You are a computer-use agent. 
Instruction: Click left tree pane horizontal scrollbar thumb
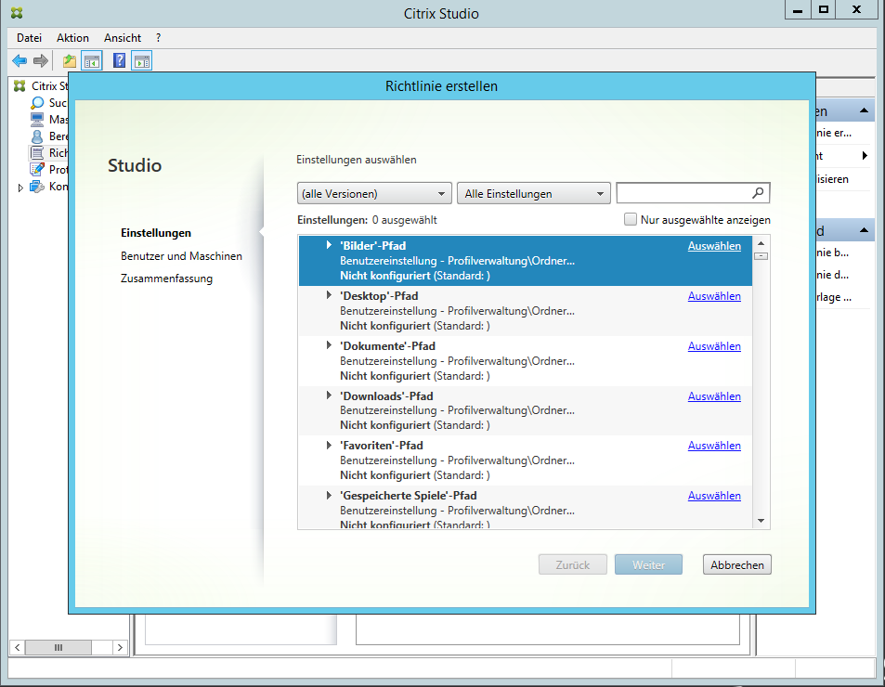(59, 647)
